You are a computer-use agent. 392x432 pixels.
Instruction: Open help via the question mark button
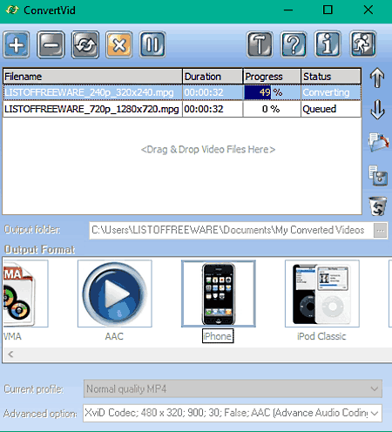tap(294, 44)
